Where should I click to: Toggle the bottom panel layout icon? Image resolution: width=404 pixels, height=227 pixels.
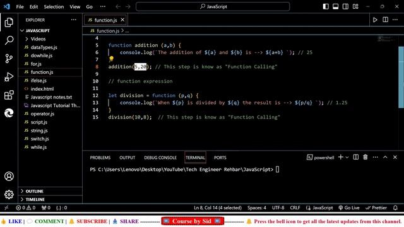(335, 6)
